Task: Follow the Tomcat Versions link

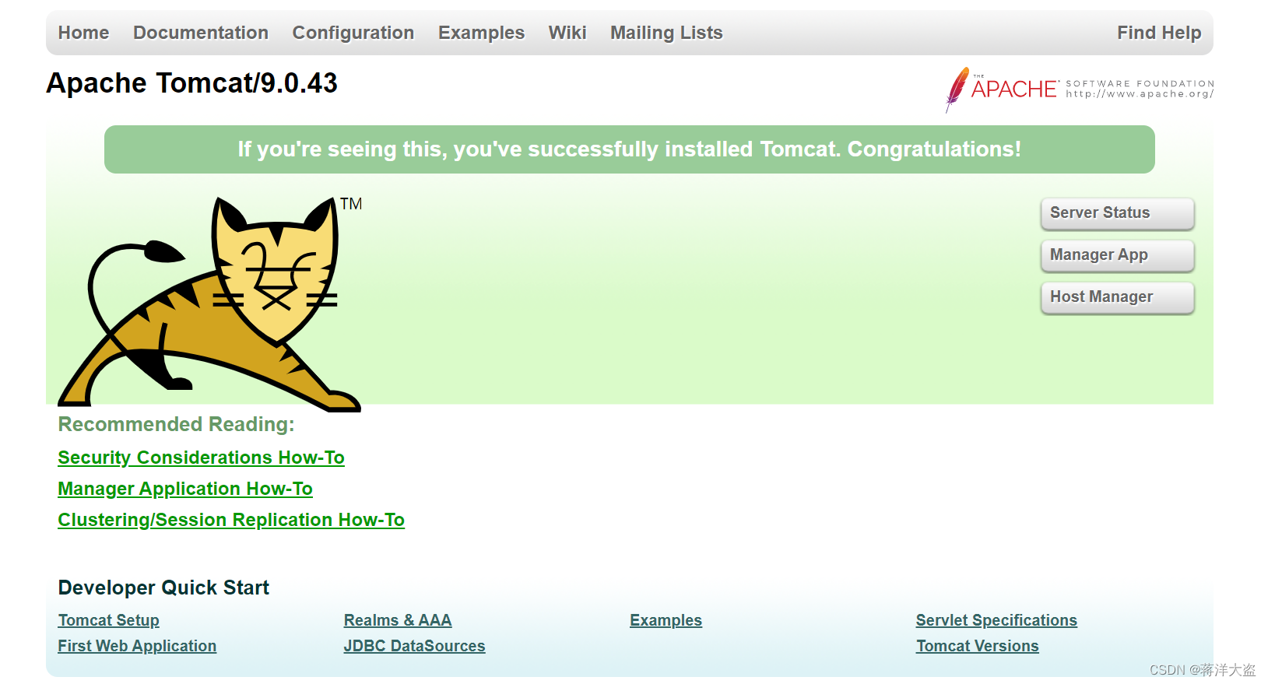Action: [978, 646]
